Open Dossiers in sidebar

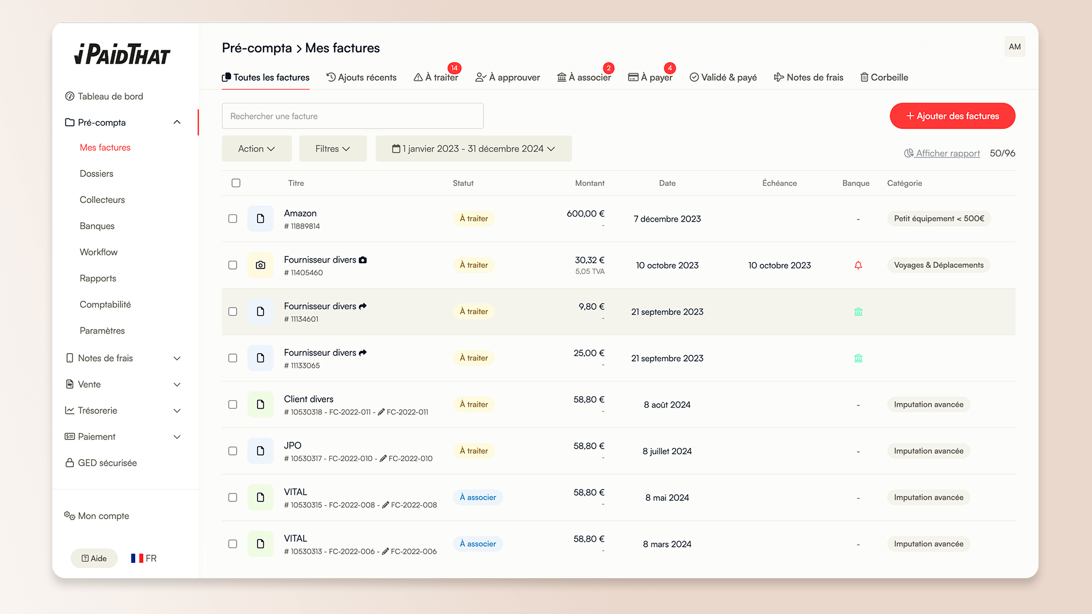96,173
